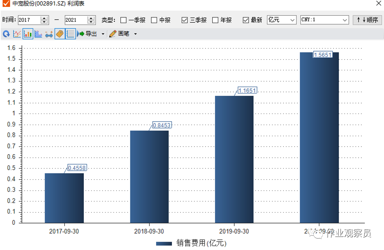Click the 2019-09-30 axis label

(234, 231)
